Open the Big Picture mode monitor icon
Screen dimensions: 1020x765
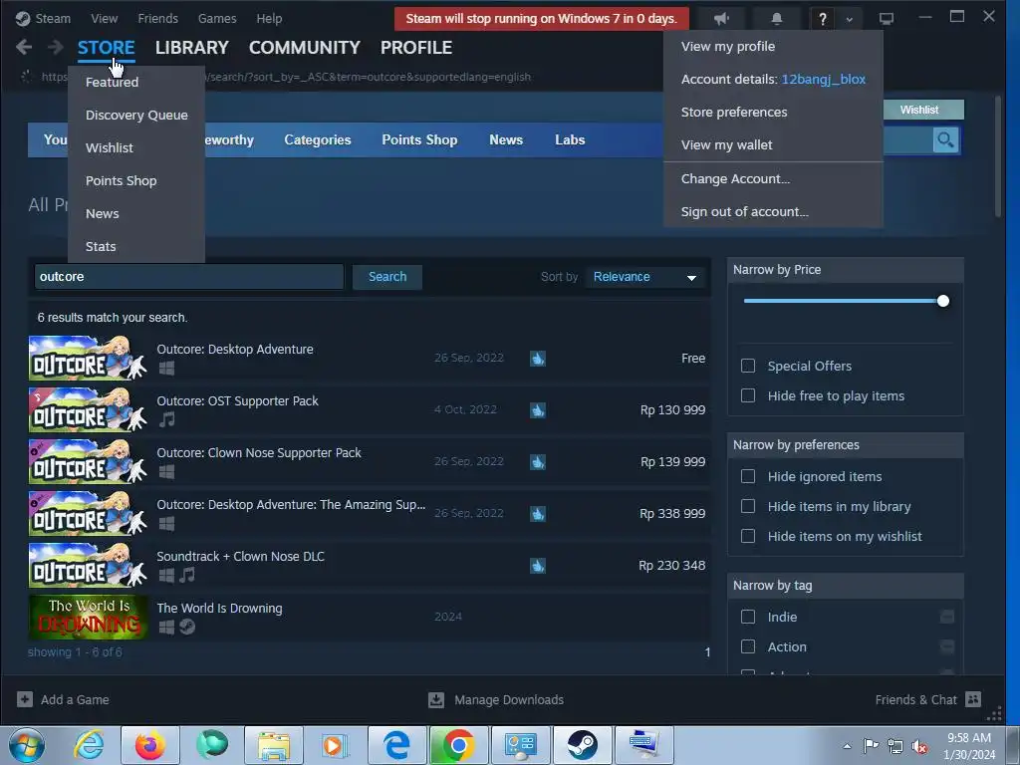(x=886, y=19)
